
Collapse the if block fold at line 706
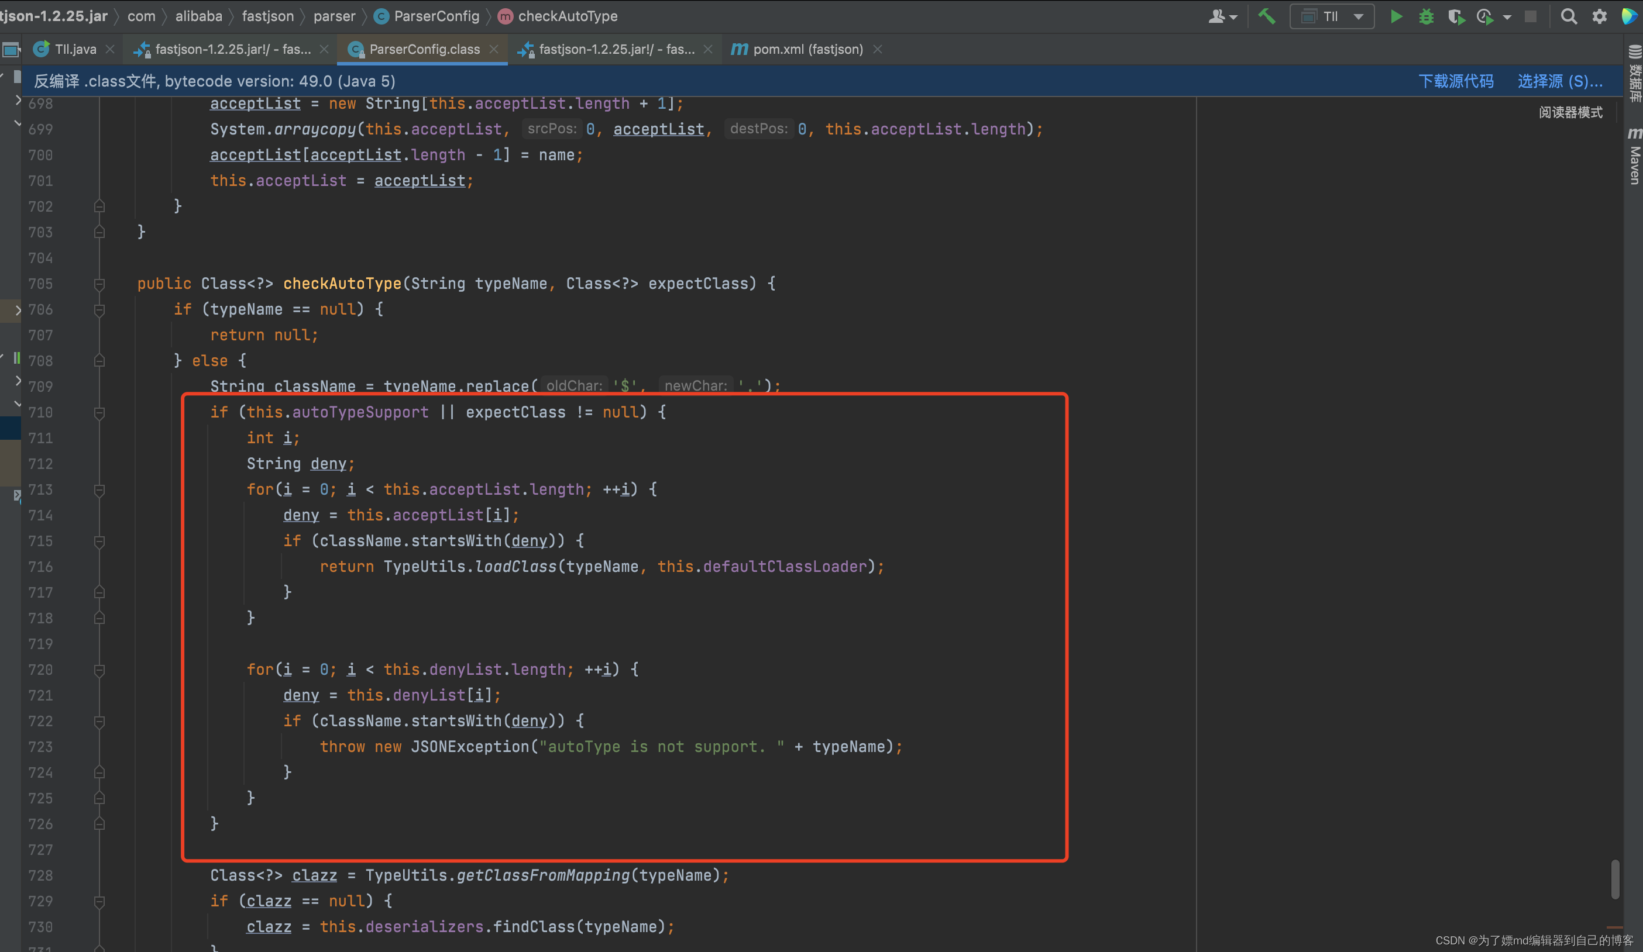[99, 310]
